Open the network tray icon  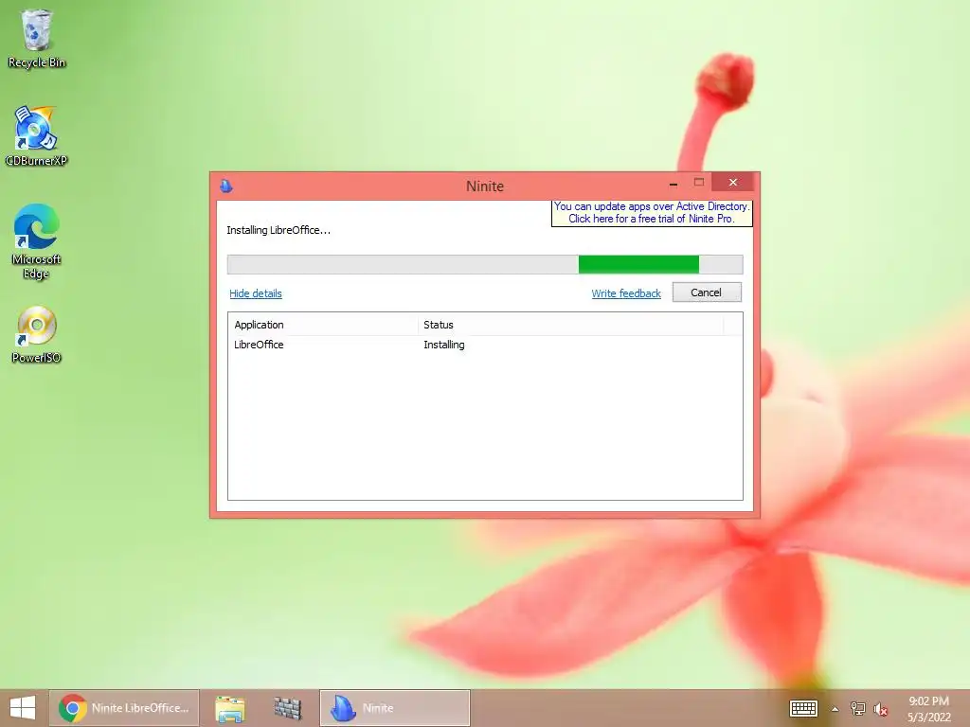click(x=858, y=709)
